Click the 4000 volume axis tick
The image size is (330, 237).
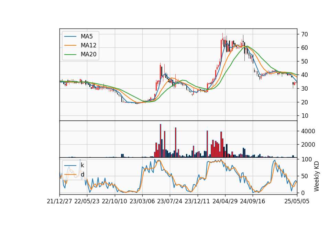click(x=308, y=131)
